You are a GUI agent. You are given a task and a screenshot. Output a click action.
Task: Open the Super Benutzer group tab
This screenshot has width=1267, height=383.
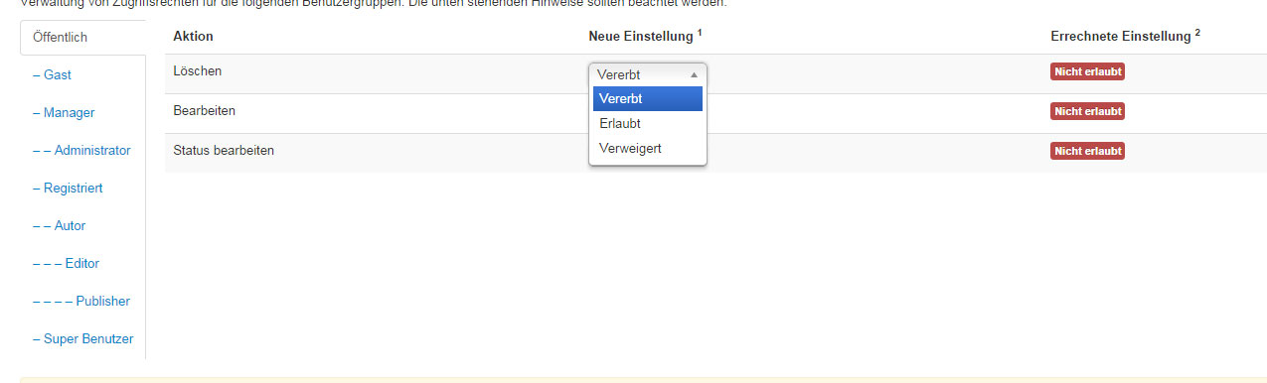(82, 338)
